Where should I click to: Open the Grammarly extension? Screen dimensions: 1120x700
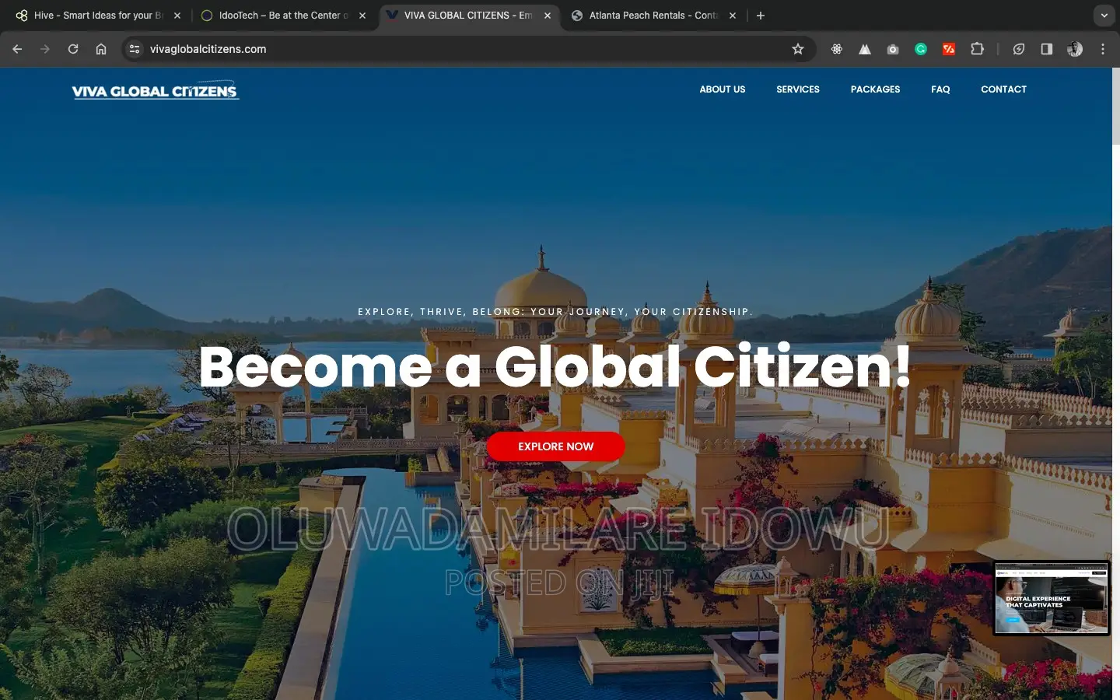921,49
